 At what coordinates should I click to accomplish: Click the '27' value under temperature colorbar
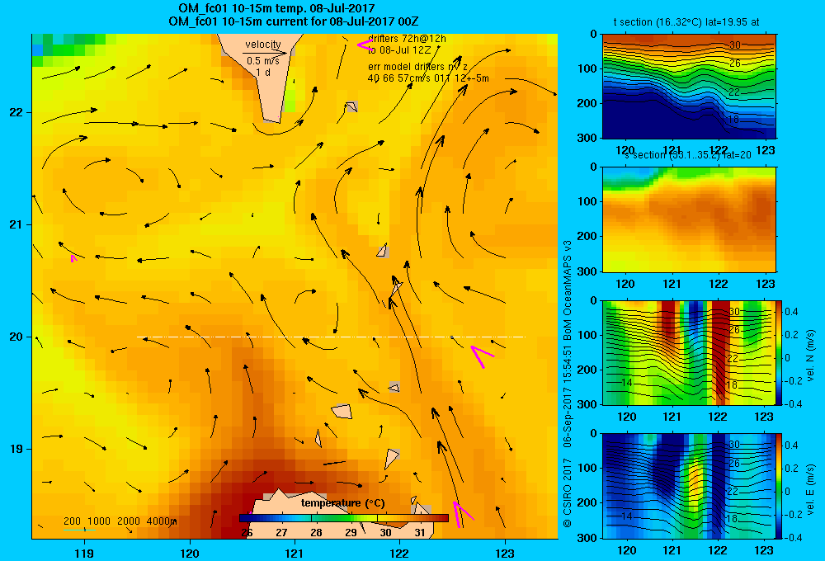(281, 533)
